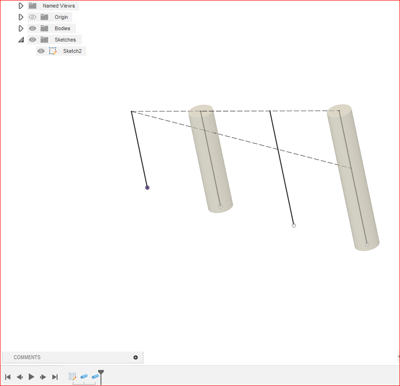Show the Origin folder using its visibility eye
This screenshot has width=400, height=386.
tap(32, 17)
